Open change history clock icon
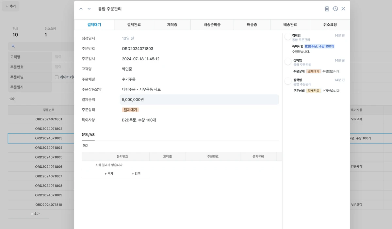 click(335, 9)
